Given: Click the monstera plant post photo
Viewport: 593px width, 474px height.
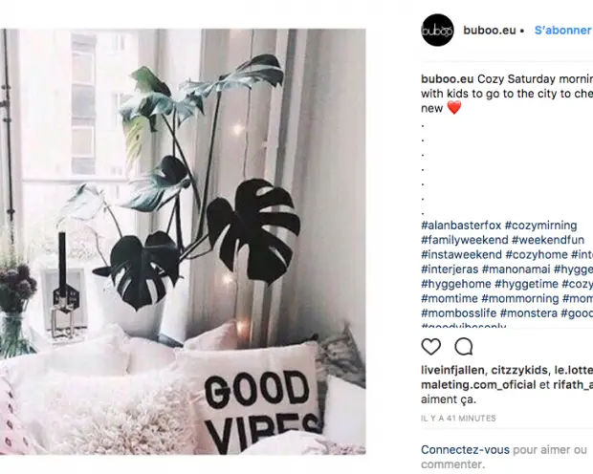Looking at the screenshot, I should click(x=183, y=242).
